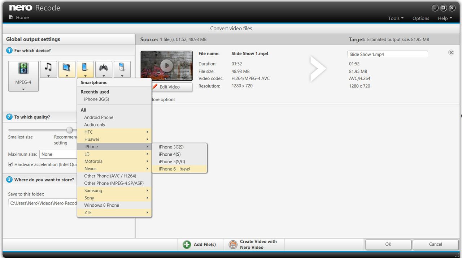This screenshot has height=258, width=462.
Task: Open the Options menu
Action: pos(421,18)
